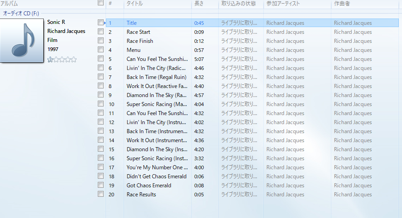Select Got Chaos Emerald track
The height and width of the screenshot is (218, 402).
pos(149,186)
